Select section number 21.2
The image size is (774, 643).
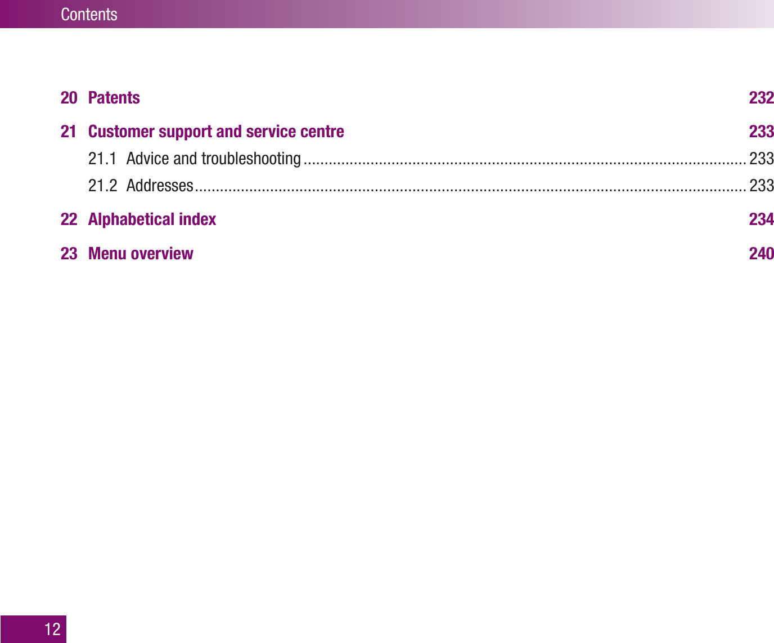coord(103,185)
